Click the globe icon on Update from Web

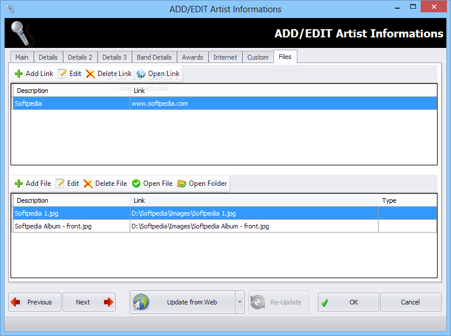[141, 302]
